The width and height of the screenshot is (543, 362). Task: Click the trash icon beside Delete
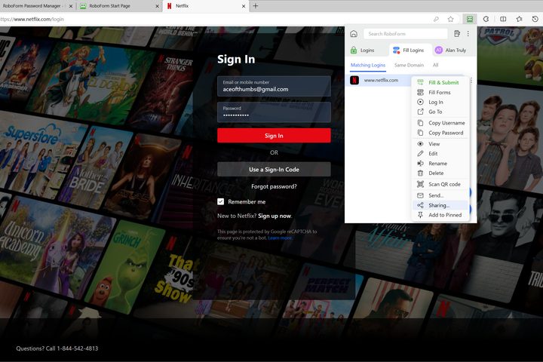pyautogui.click(x=420, y=173)
